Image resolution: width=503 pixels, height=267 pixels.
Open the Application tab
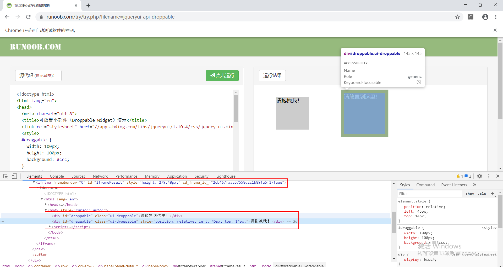point(177,176)
